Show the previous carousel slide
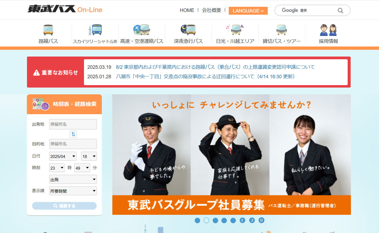This screenshot has width=379, height=233. pyautogui.click(x=242, y=220)
